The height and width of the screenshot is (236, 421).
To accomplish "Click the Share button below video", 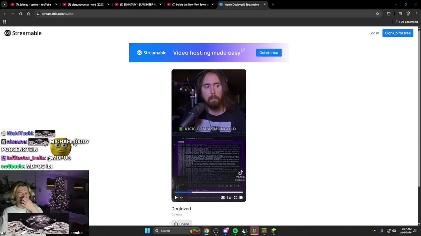I will pos(182,224).
